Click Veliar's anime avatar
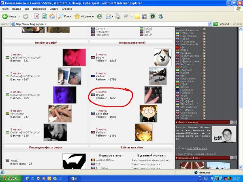This screenshot has width=243, height=182. (144, 132)
